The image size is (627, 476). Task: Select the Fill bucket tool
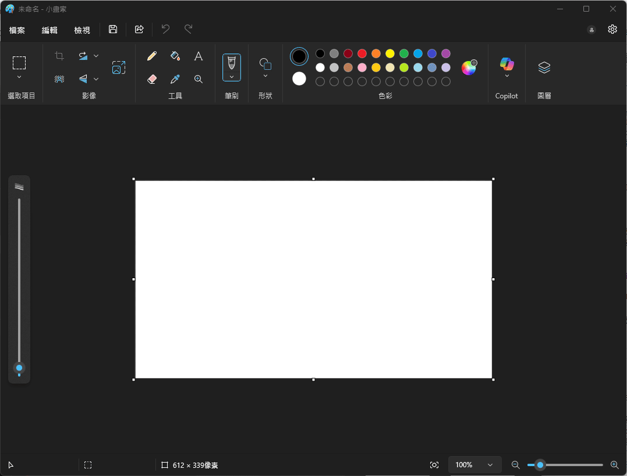[x=175, y=56]
